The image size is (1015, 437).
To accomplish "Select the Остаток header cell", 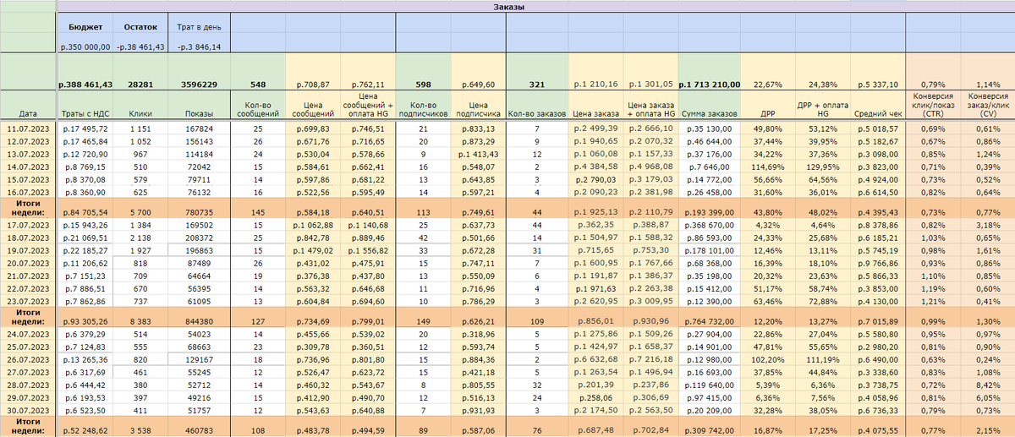I will pos(140,28).
